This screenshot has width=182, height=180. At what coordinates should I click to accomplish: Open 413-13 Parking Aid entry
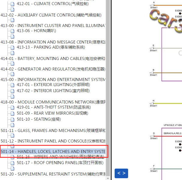pyautogui.click(x=51, y=47)
